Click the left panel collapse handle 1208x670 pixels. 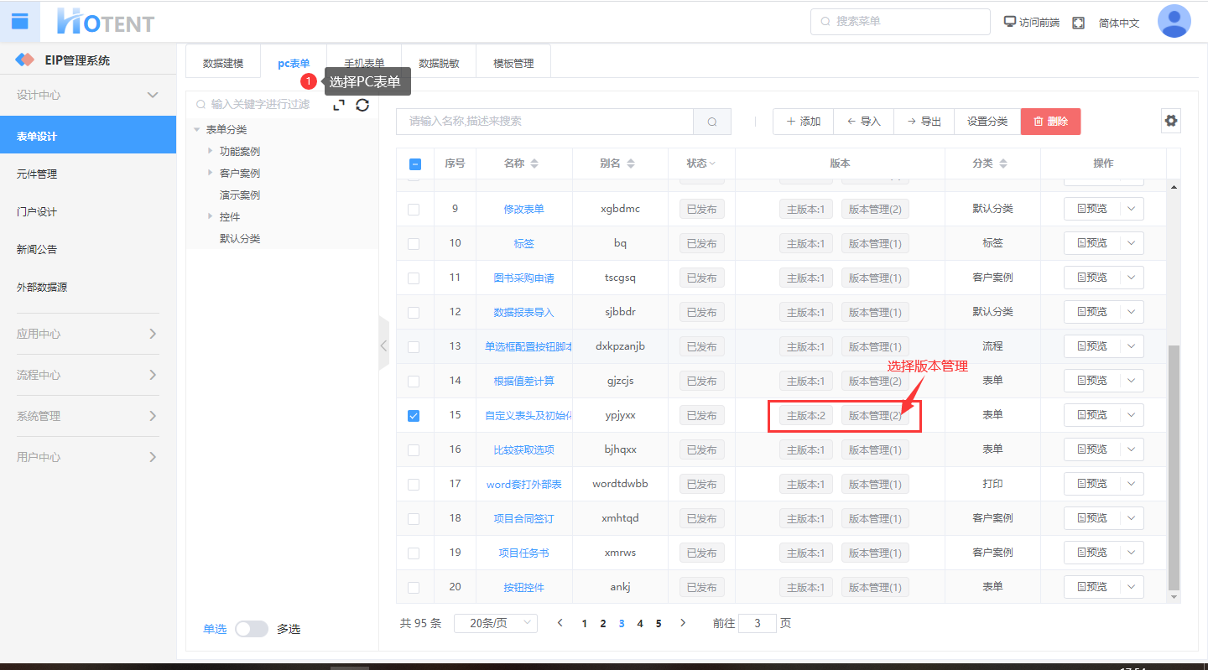(x=383, y=344)
